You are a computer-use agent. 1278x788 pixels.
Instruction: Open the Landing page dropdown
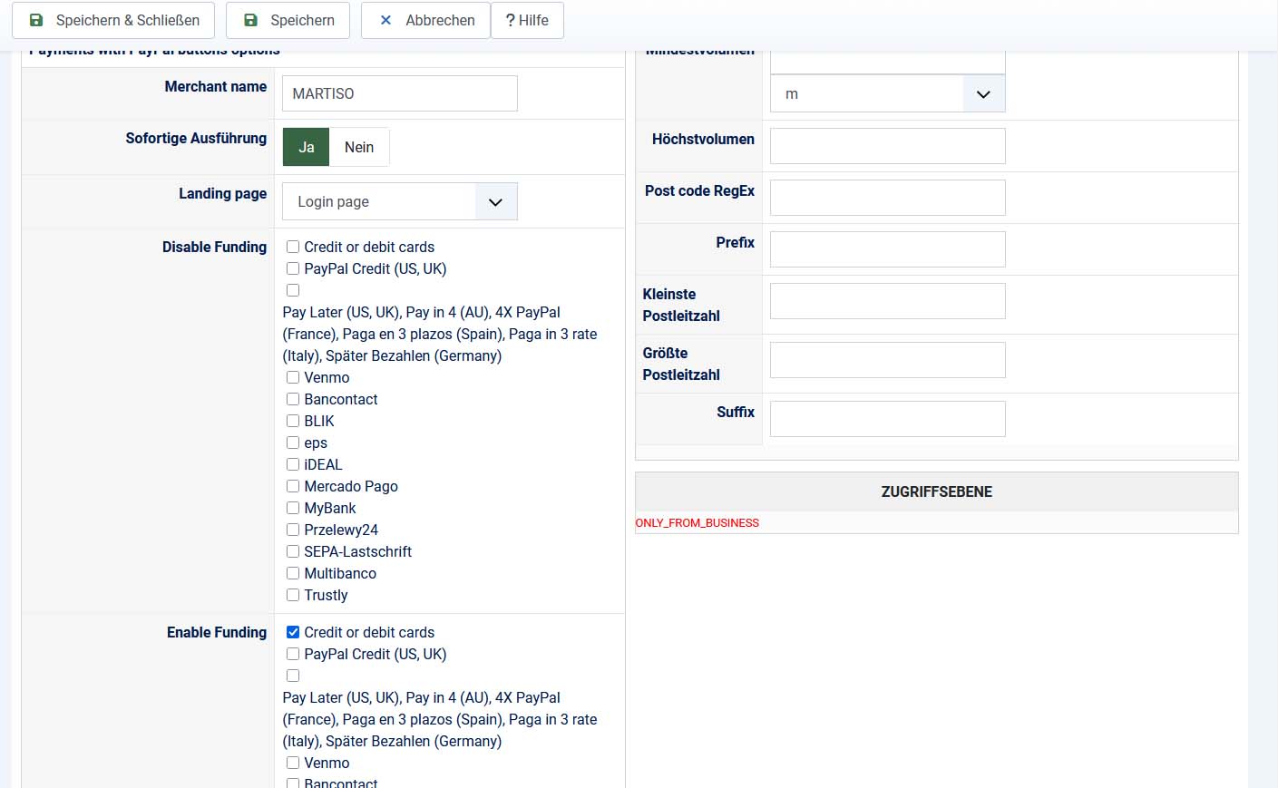click(400, 201)
